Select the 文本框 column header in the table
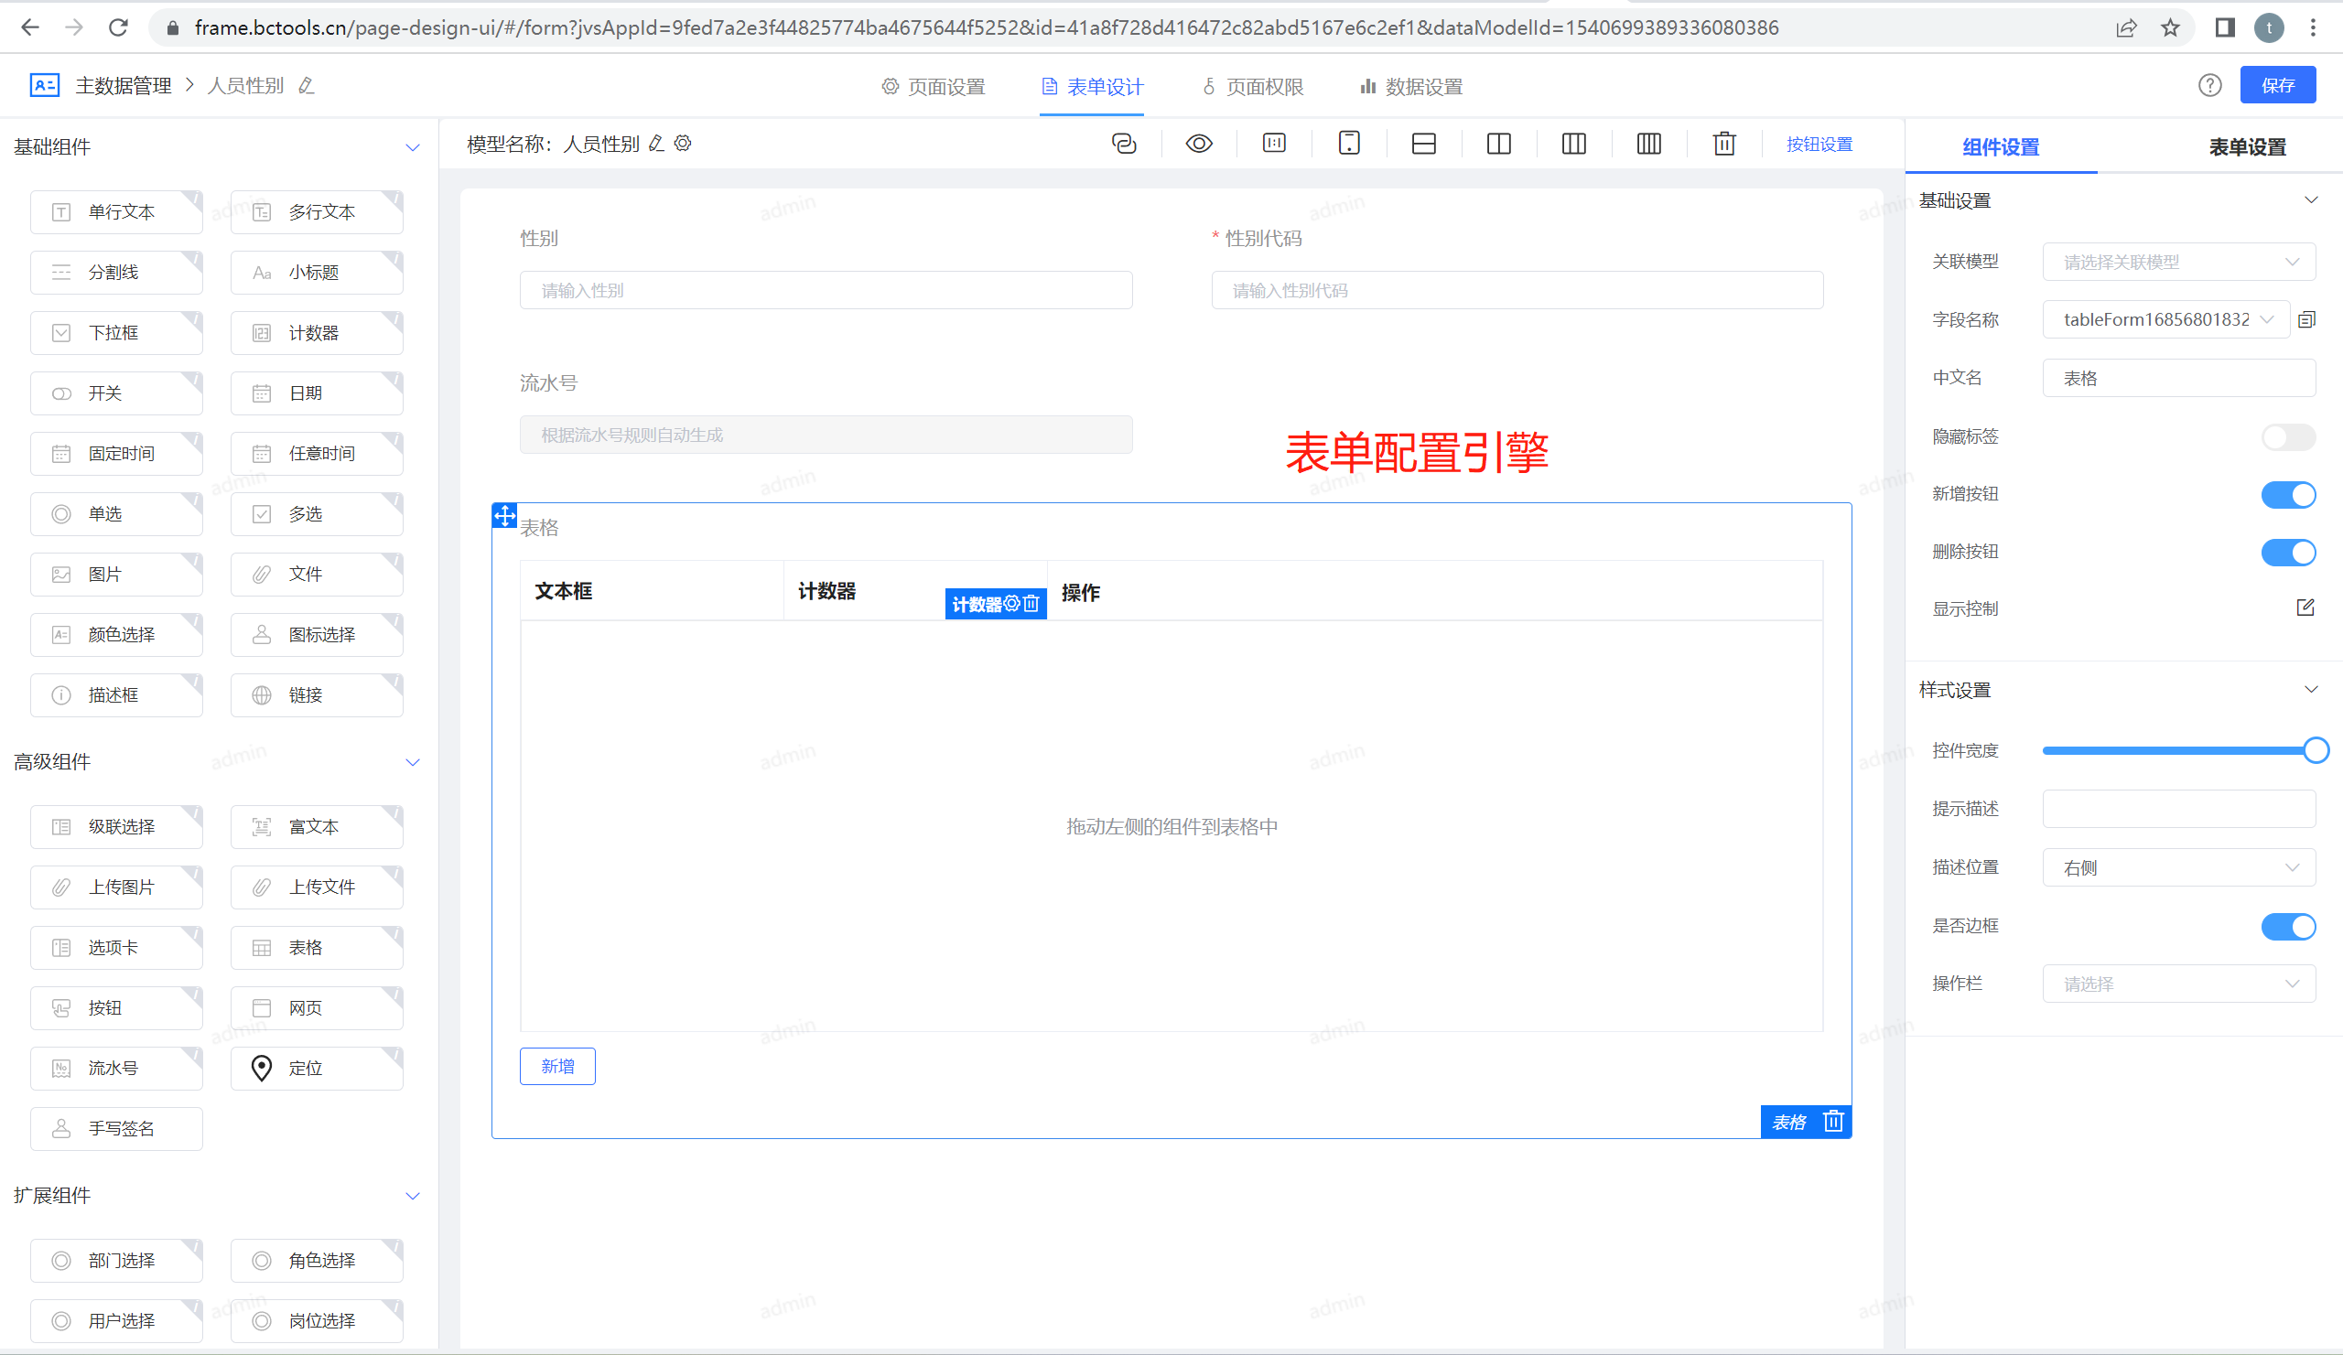Screen dimensions: 2343x1355 652,591
